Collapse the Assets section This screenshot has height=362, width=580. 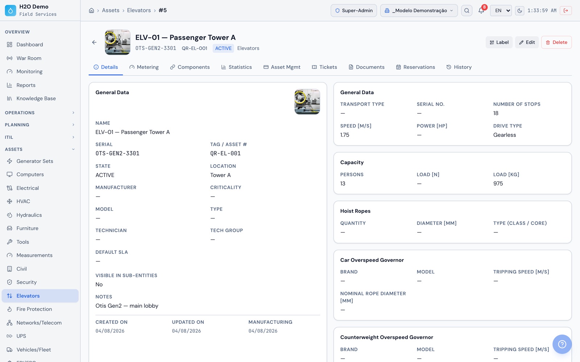pyautogui.click(x=40, y=149)
